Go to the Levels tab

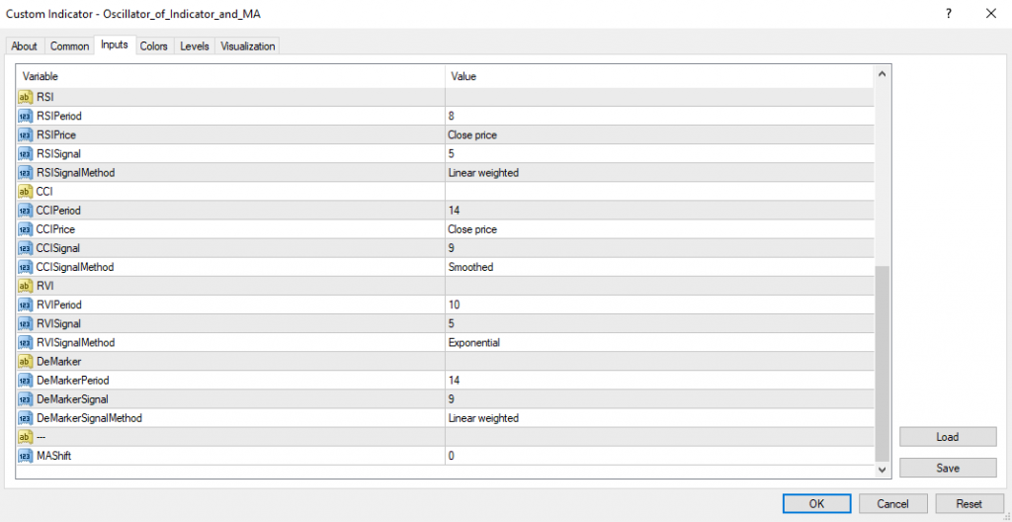tap(194, 46)
